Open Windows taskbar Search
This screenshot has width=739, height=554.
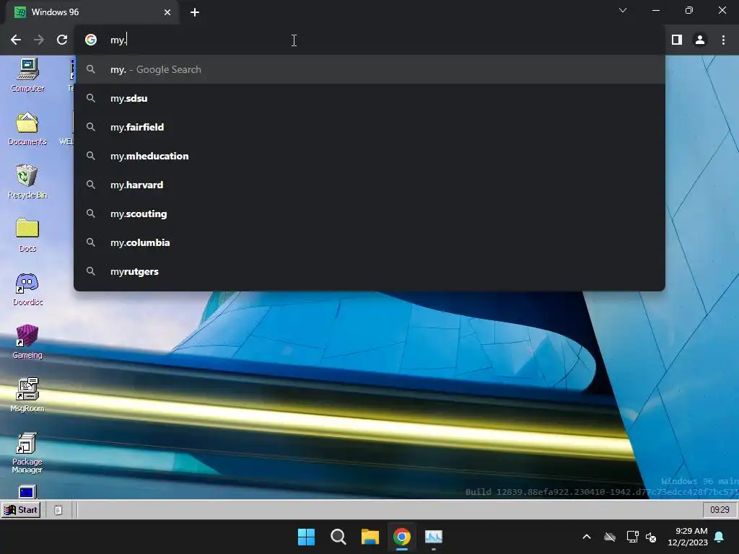(x=338, y=537)
